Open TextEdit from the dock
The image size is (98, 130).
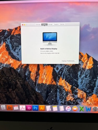(48, 108)
